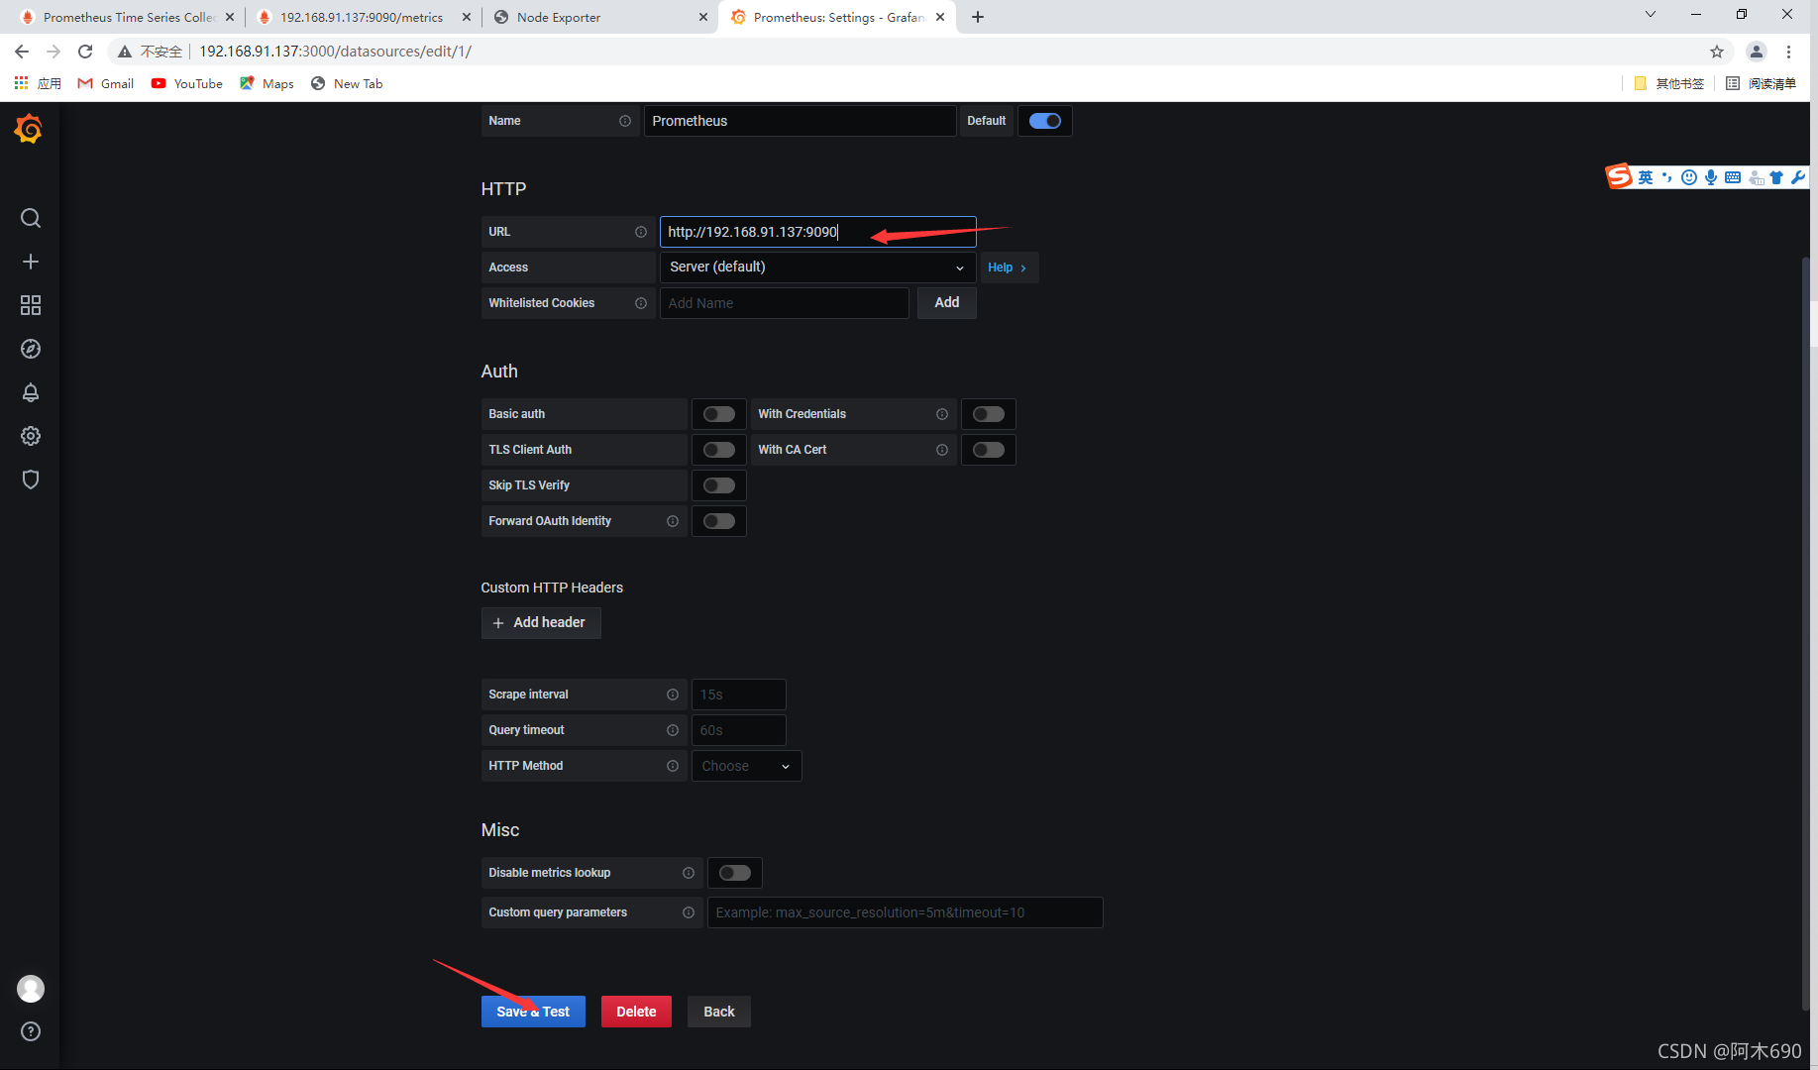Show the info icon for Disable metrics lookup
The width and height of the screenshot is (1818, 1070).
coord(689,873)
